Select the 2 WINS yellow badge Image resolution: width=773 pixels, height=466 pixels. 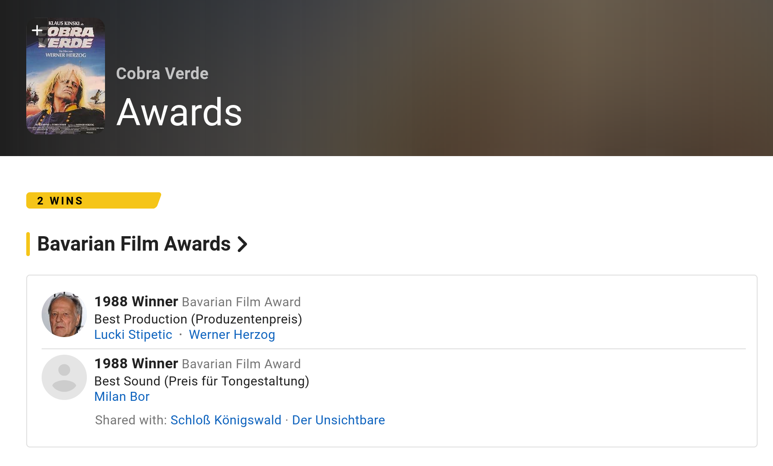pyautogui.click(x=94, y=200)
